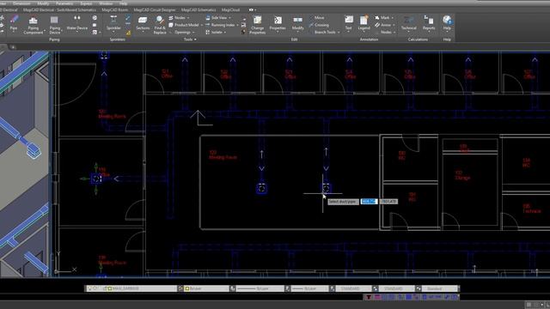Click the Nodes tool in Tools panel

pyautogui.click(x=180, y=17)
